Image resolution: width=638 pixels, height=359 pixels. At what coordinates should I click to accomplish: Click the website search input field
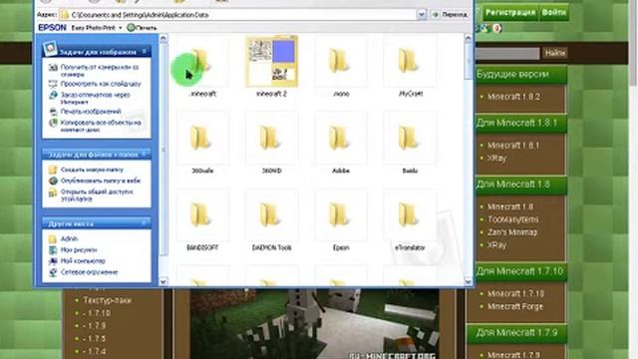pyautogui.click(x=506, y=53)
